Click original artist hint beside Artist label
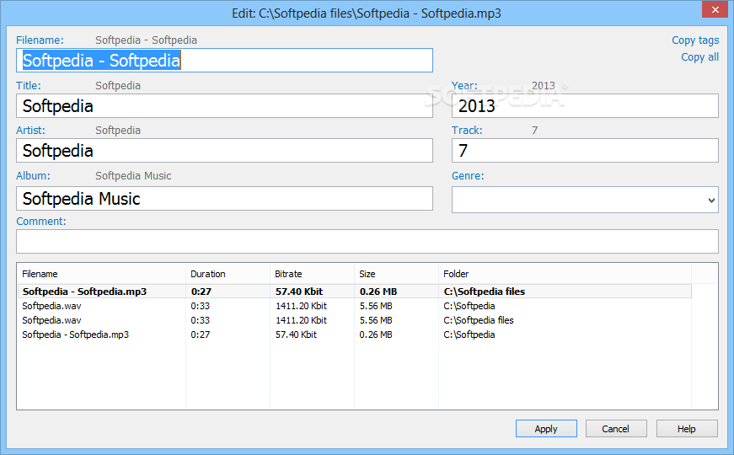734x455 pixels. (x=118, y=130)
